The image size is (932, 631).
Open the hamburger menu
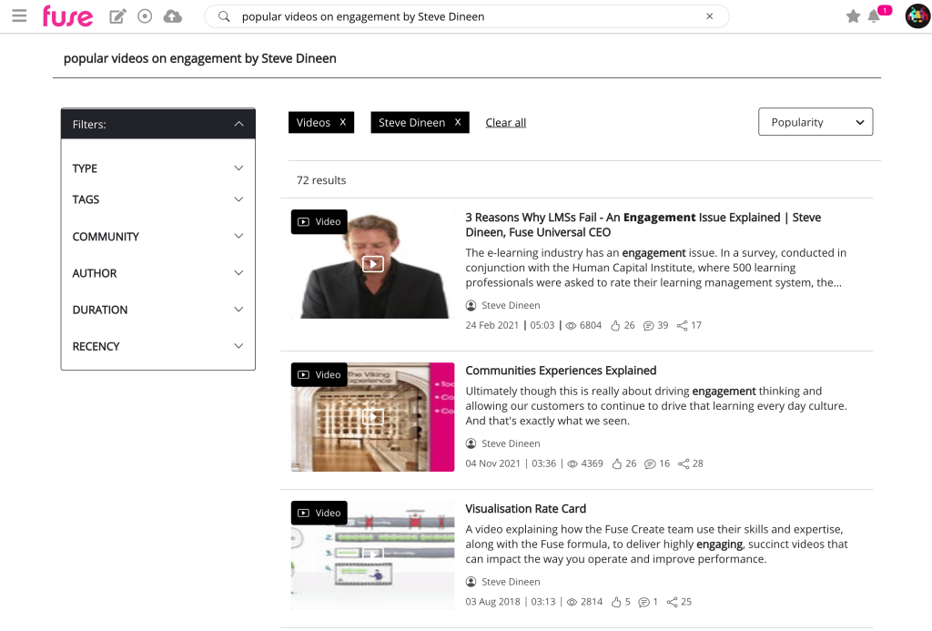[x=19, y=16]
